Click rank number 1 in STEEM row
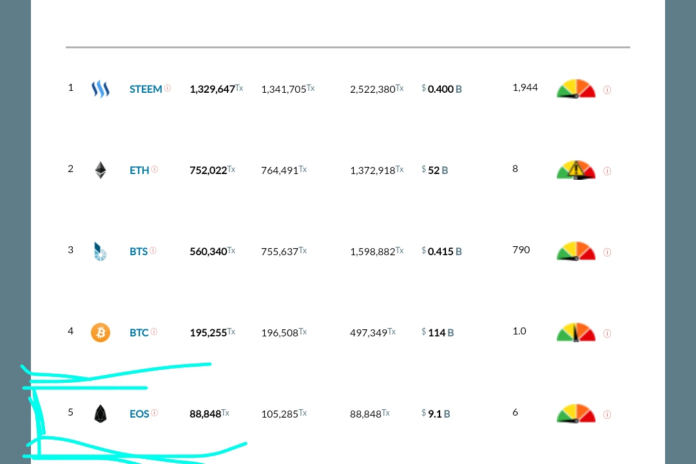 click(71, 88)
